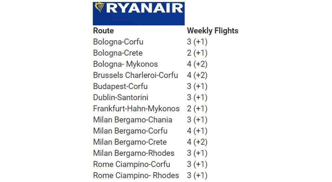The image size is (332, 182).
Task: Click the weekly flights value for Dublin-Santorini
Action: (x=197, y=98)
